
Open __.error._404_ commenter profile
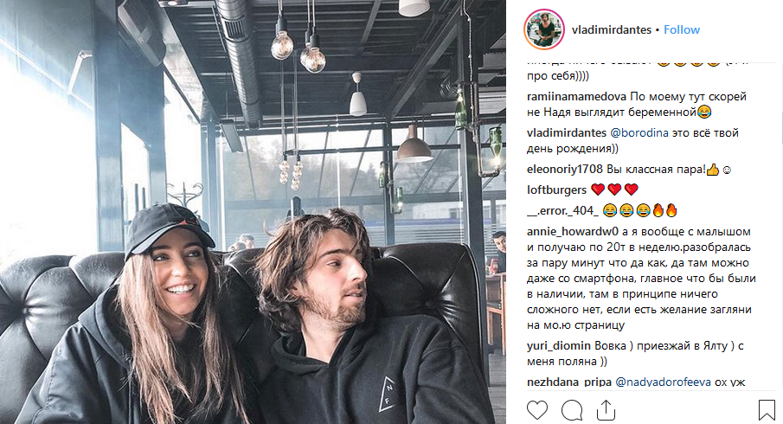[562, 211]
